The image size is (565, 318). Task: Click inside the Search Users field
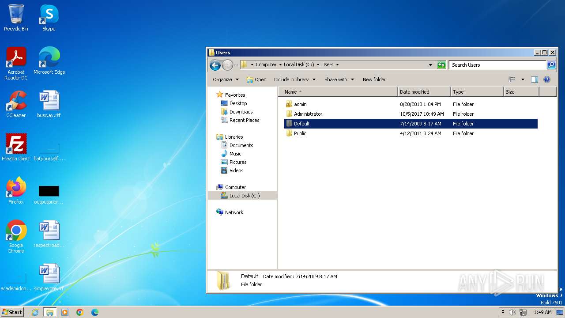click(497, 65)
